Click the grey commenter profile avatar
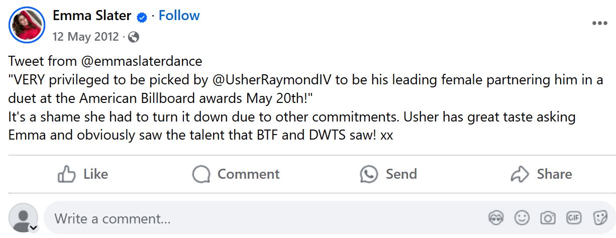616x238 pixels. pos(23,218)
